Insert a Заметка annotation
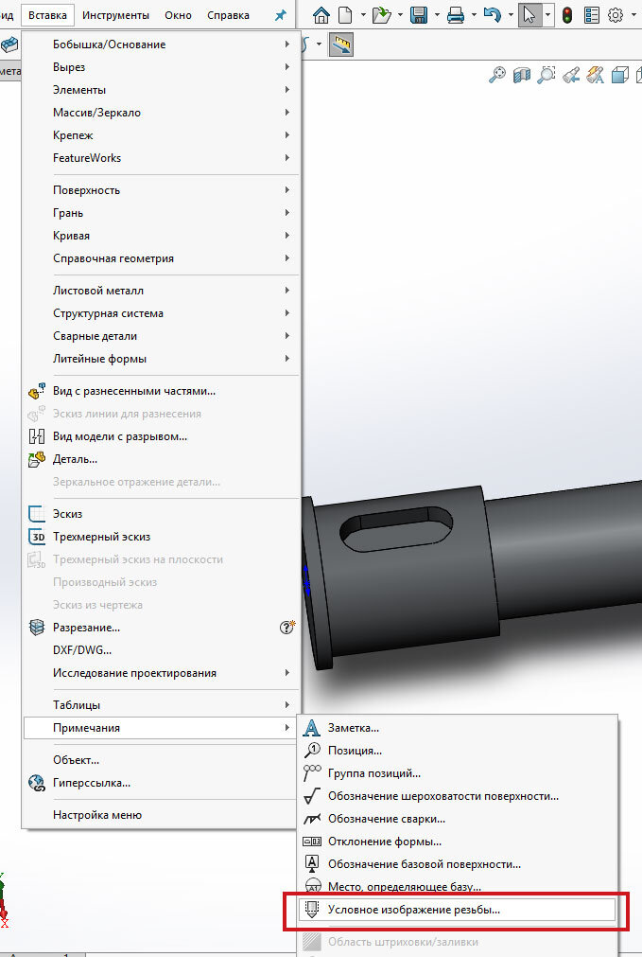642x957 pixels. 458,728
